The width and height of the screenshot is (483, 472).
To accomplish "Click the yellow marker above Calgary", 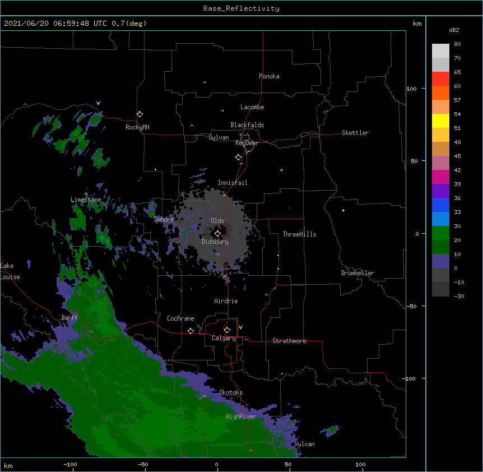I will 227,330.
